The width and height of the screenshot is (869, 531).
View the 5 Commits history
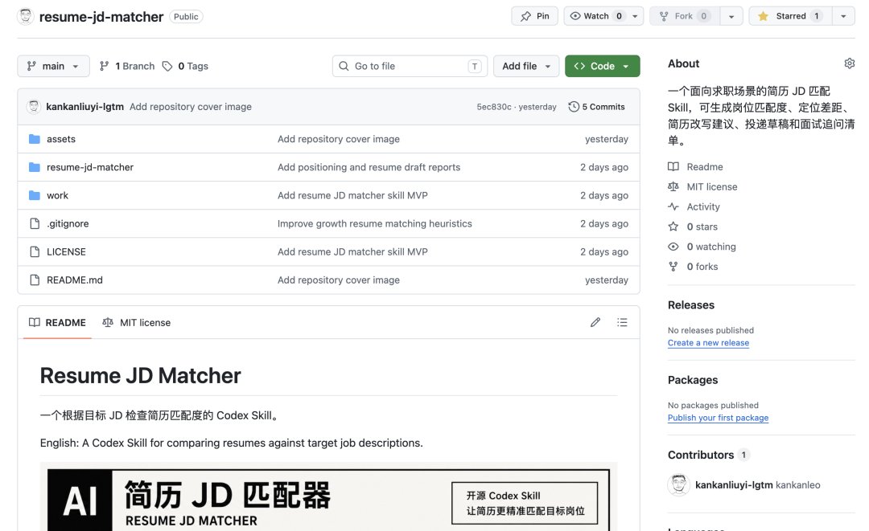pyautogui.click(x=596, y=106)
